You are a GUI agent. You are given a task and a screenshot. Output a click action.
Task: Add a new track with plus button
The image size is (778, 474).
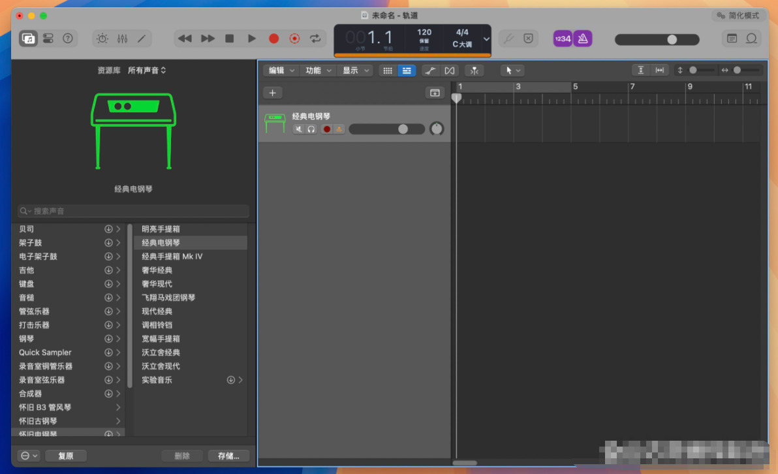pyautogui.click(x=272, y=93)
